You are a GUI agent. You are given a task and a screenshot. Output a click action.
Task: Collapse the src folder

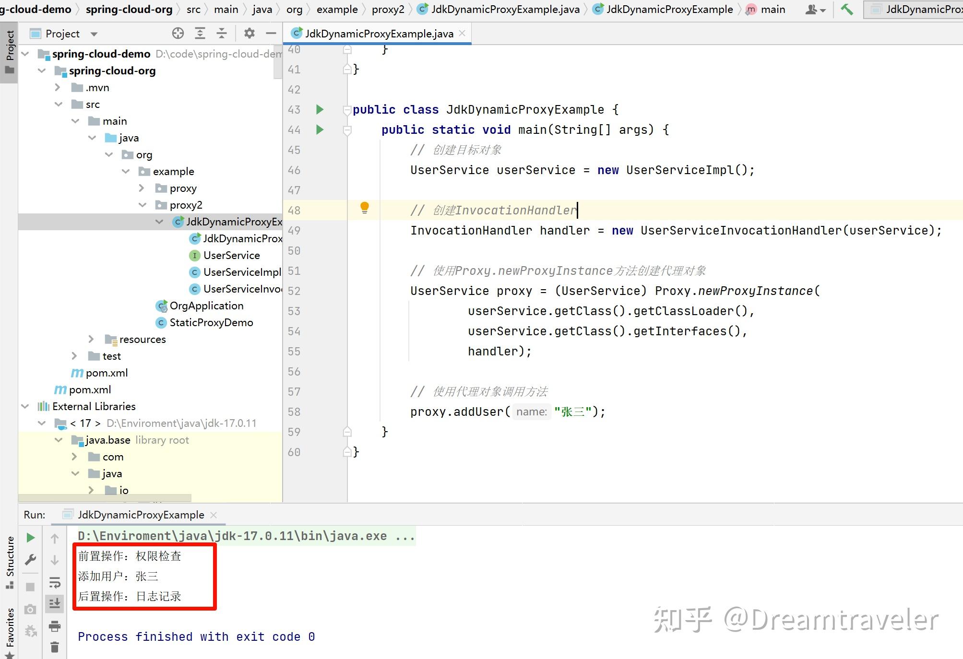[x=59, y=104]
